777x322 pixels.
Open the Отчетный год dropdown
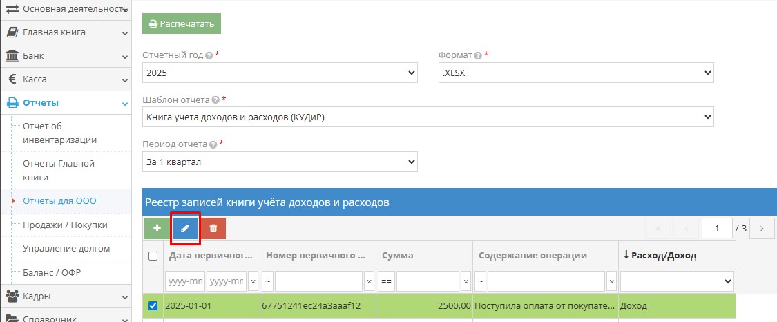pyautogui.click(x=280, y=73)
